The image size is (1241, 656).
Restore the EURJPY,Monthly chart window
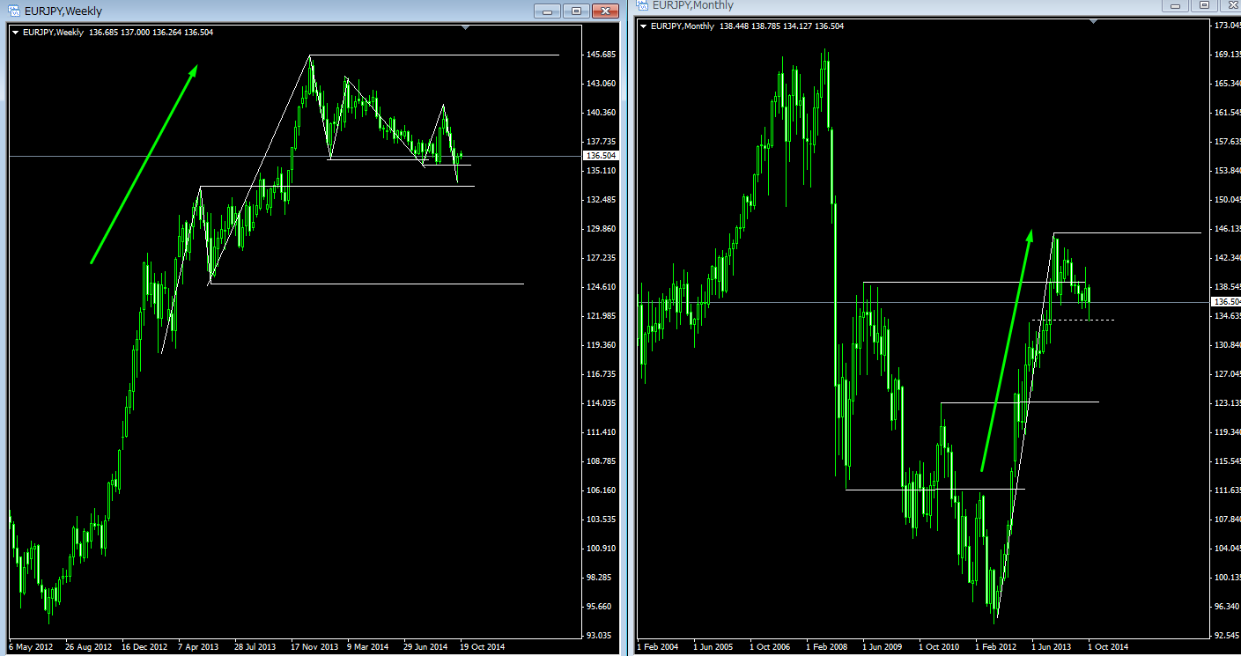point(1203,5)
